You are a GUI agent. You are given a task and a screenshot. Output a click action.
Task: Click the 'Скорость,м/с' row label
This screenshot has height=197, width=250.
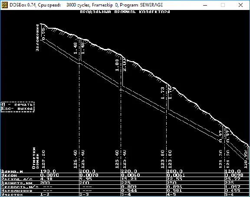point(20,187)
